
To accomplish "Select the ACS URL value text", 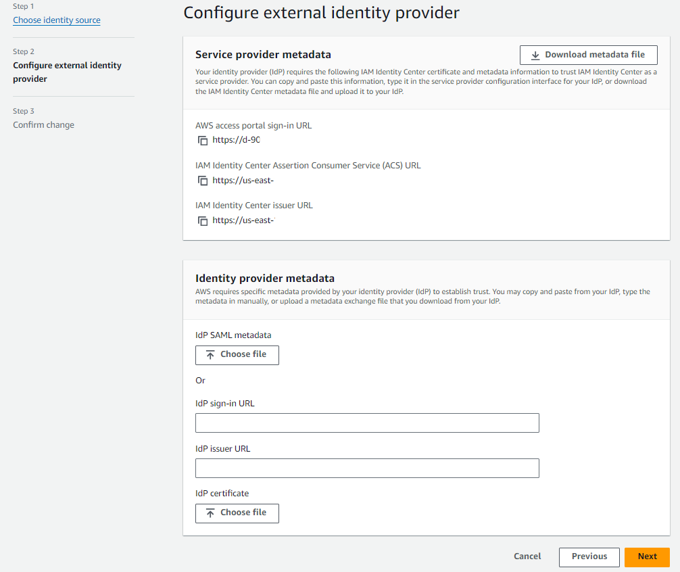I will point(243,181).
